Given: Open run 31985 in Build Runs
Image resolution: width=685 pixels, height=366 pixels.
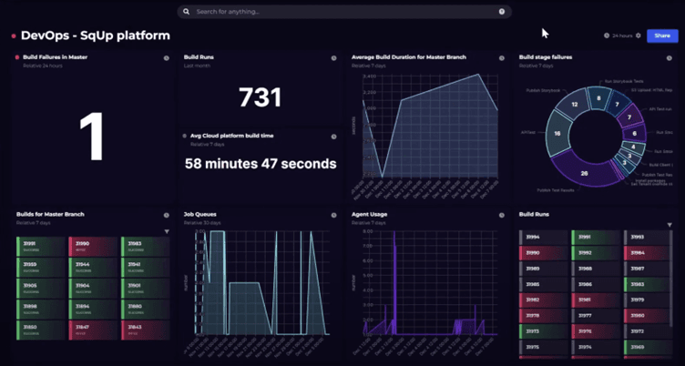Looking at the screenshot, I should pyautogui.click(x=544, y=284).
